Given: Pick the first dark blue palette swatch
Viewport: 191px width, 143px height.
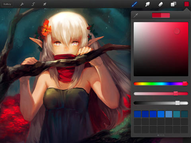Looking at the screenshot, I should pos(138,114).
